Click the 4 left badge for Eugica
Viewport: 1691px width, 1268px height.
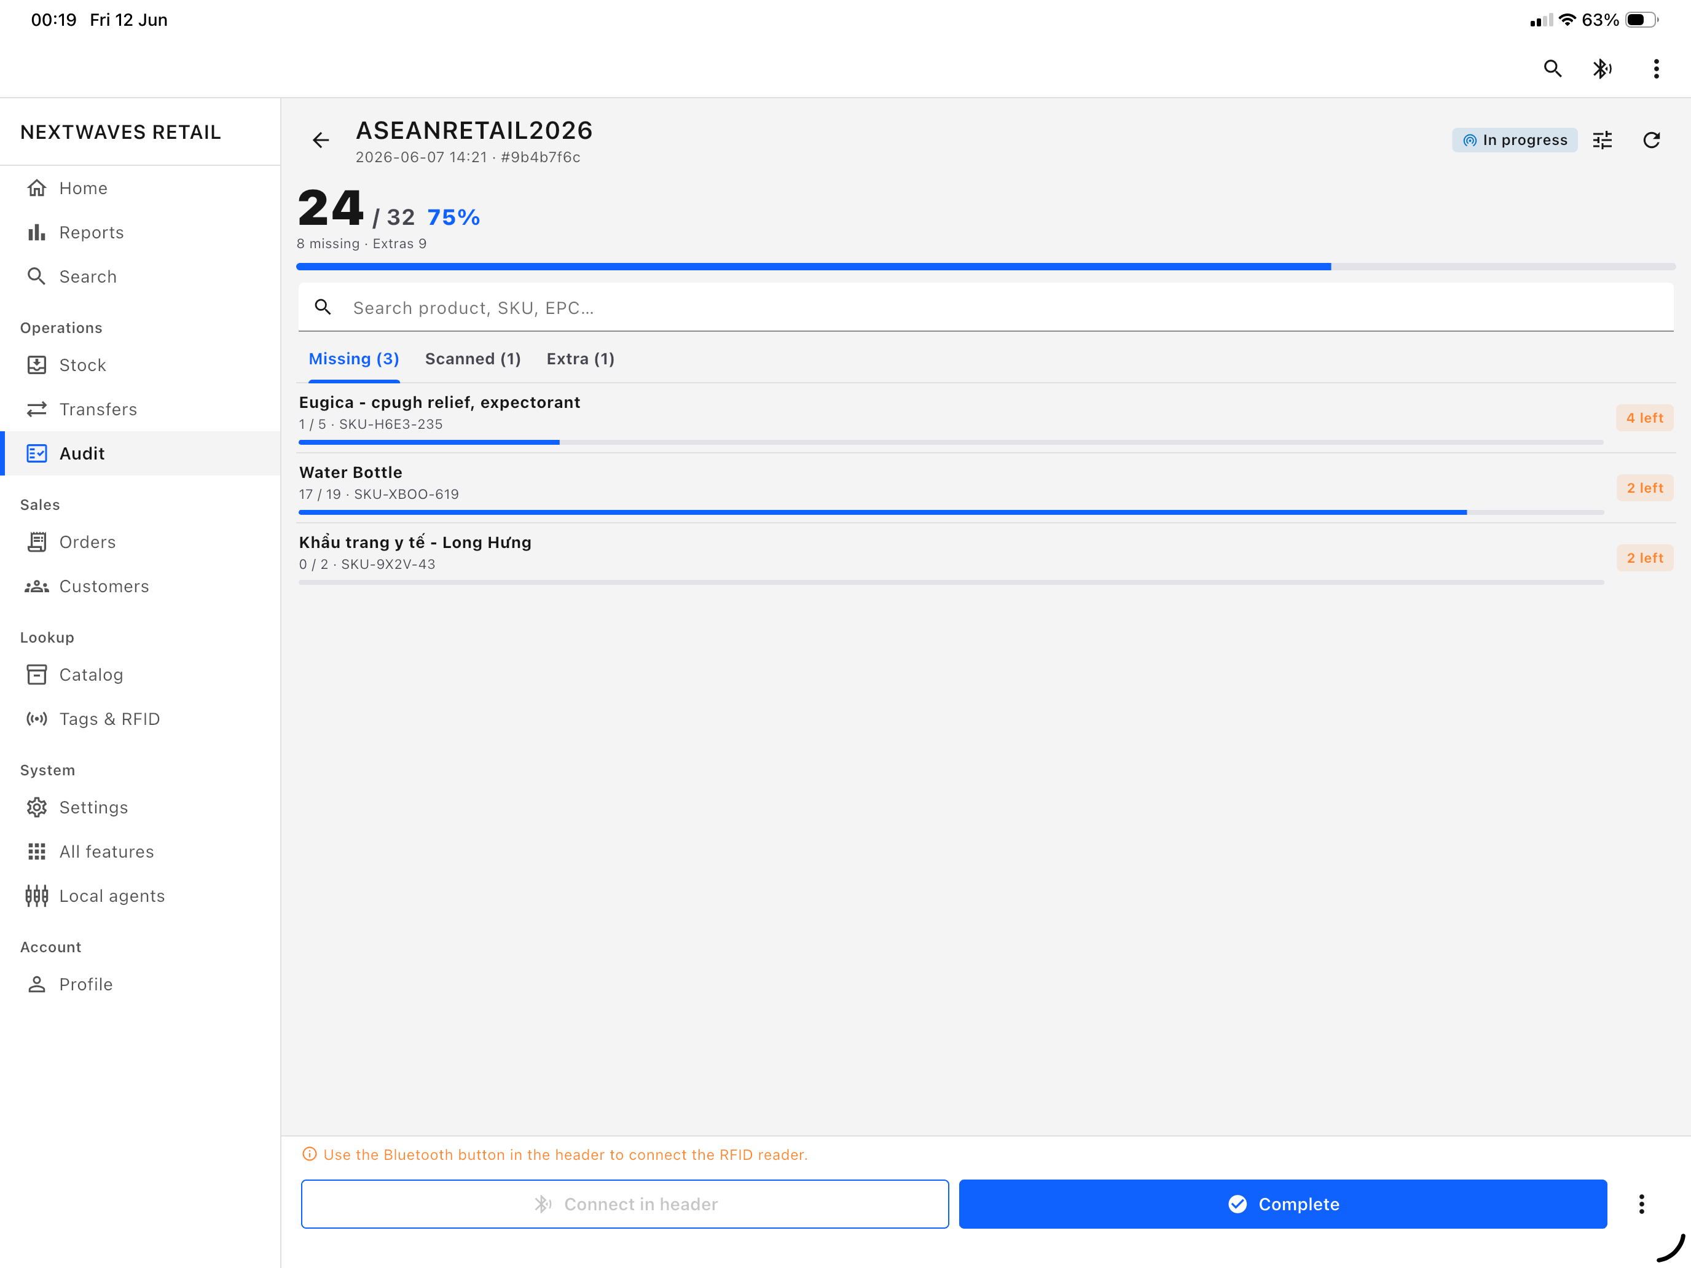click(1644, 418)
